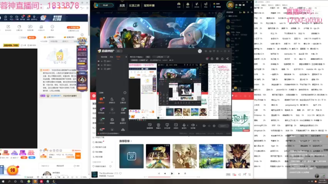Go to previous banner in League client carousel
Viewport: 328px width, 184px height.
click(98, 35)
